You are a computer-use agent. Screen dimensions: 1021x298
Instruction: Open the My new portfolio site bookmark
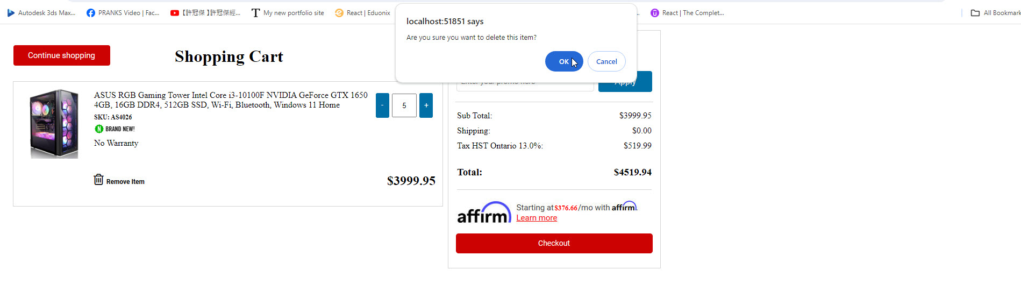tap(288, 13)
